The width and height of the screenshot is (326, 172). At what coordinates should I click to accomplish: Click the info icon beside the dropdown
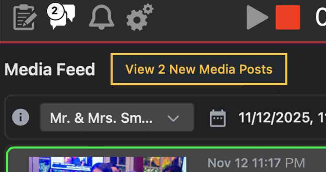click(20, 117)
